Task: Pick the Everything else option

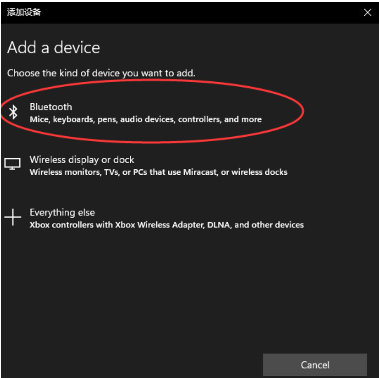Action: pyautogui.click(x=62, y=213)
